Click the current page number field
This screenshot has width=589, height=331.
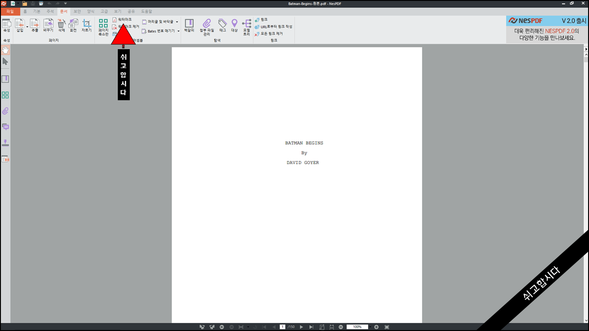[283, 327]
